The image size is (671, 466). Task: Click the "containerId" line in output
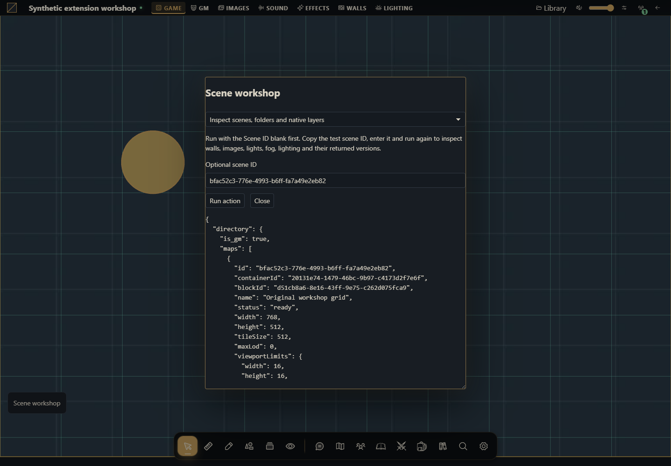pos(331,278)
